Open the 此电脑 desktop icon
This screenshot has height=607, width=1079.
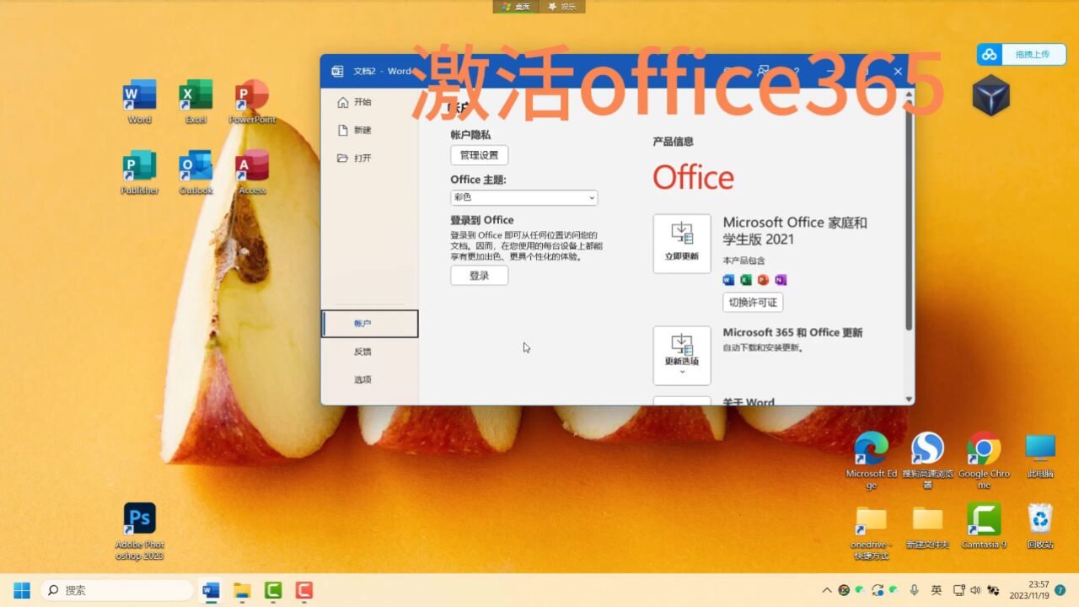coord(1040,455)
